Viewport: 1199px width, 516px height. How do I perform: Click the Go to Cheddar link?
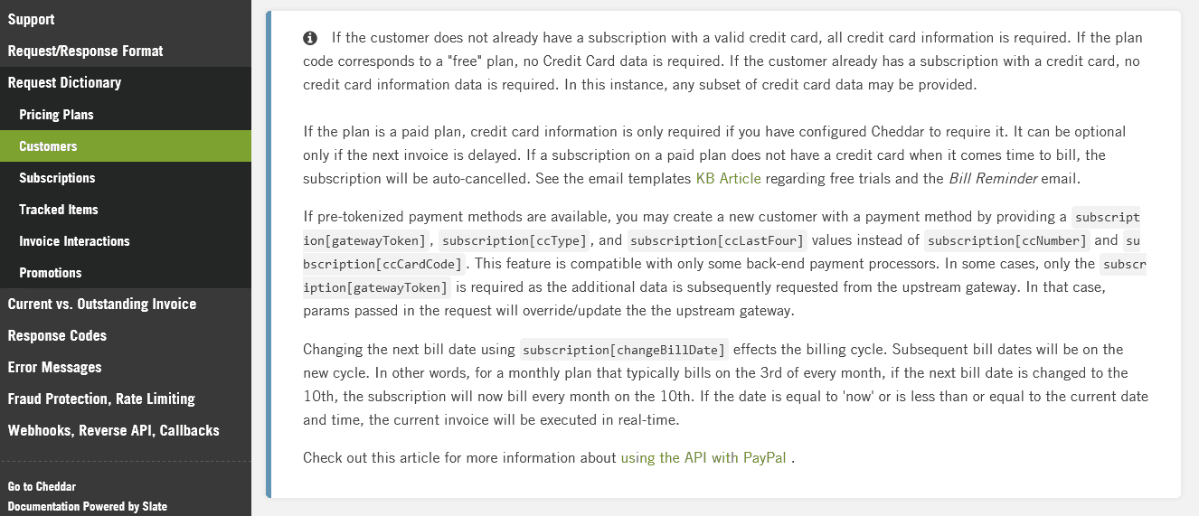point(42,486)
